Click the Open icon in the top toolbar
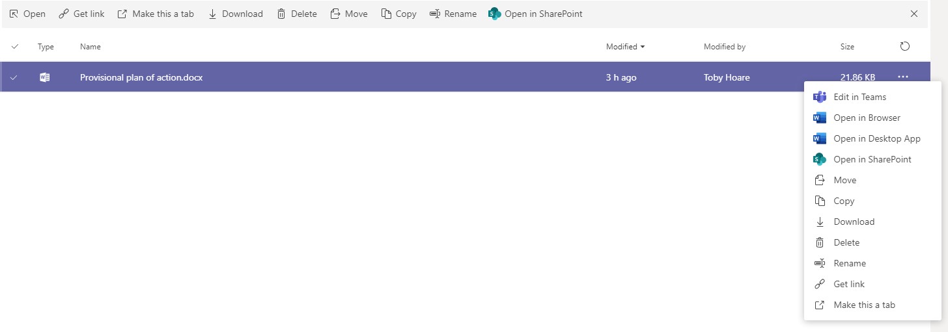The image size is (948, 332). [14, 14]
